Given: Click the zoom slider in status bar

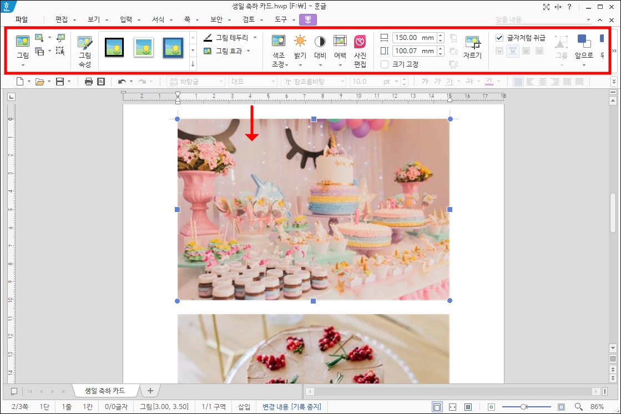Looking at the screenshot, I should coord(526,407).
